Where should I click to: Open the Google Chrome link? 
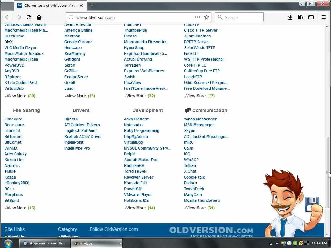78,42
